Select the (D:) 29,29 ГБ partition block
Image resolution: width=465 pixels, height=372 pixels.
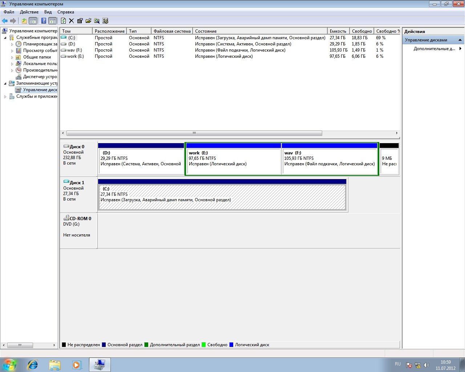(141, 159)
